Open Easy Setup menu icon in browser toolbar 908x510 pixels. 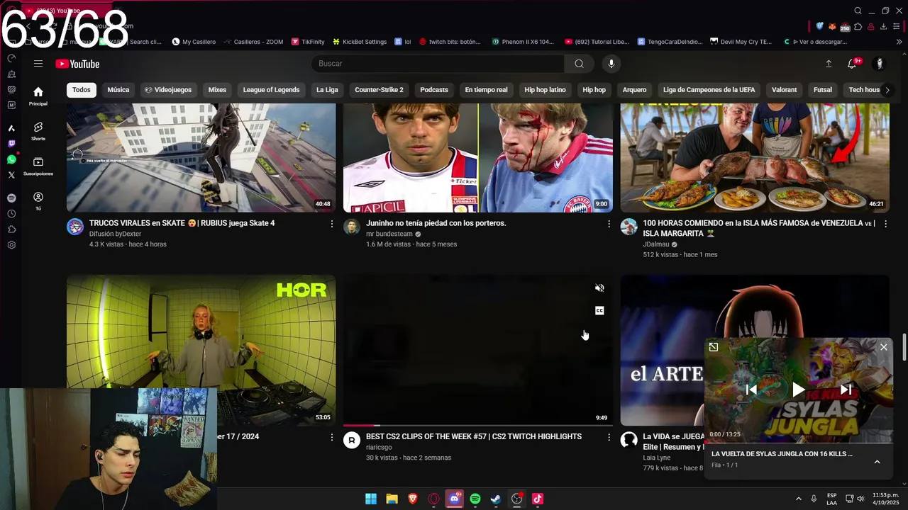(x=898, y=26)
